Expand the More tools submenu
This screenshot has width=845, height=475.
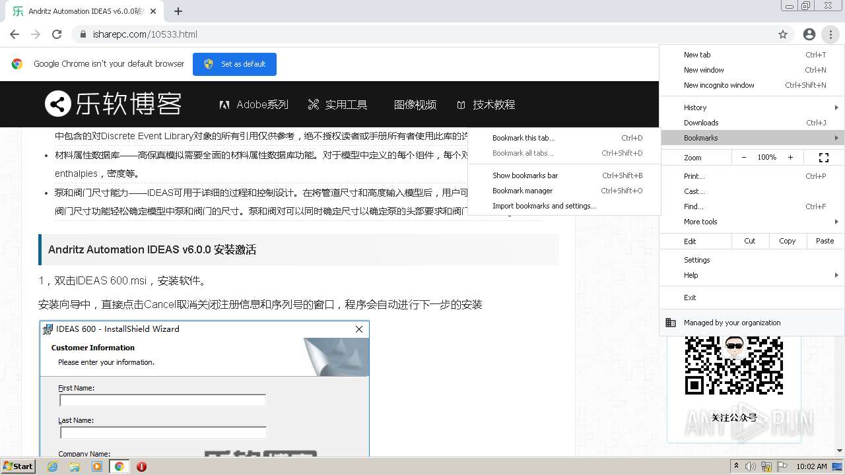pyautogui.click(x=752, y=222)
